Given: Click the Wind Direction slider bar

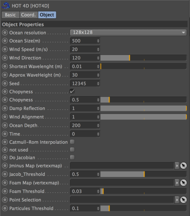Looking at the screenshot, I should pyautogui.click(x=144, y=58).
